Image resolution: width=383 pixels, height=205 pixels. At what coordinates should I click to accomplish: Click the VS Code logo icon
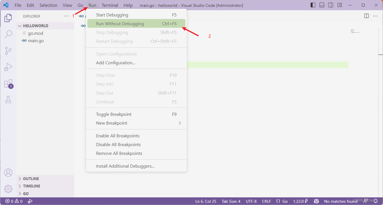6,5
